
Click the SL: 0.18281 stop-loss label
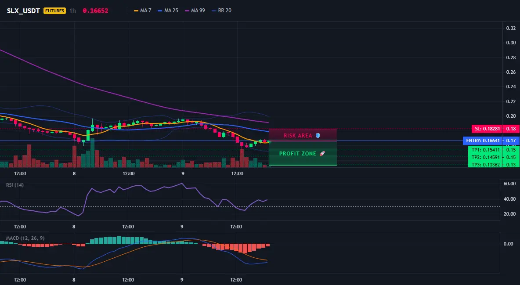coord(487,129)
